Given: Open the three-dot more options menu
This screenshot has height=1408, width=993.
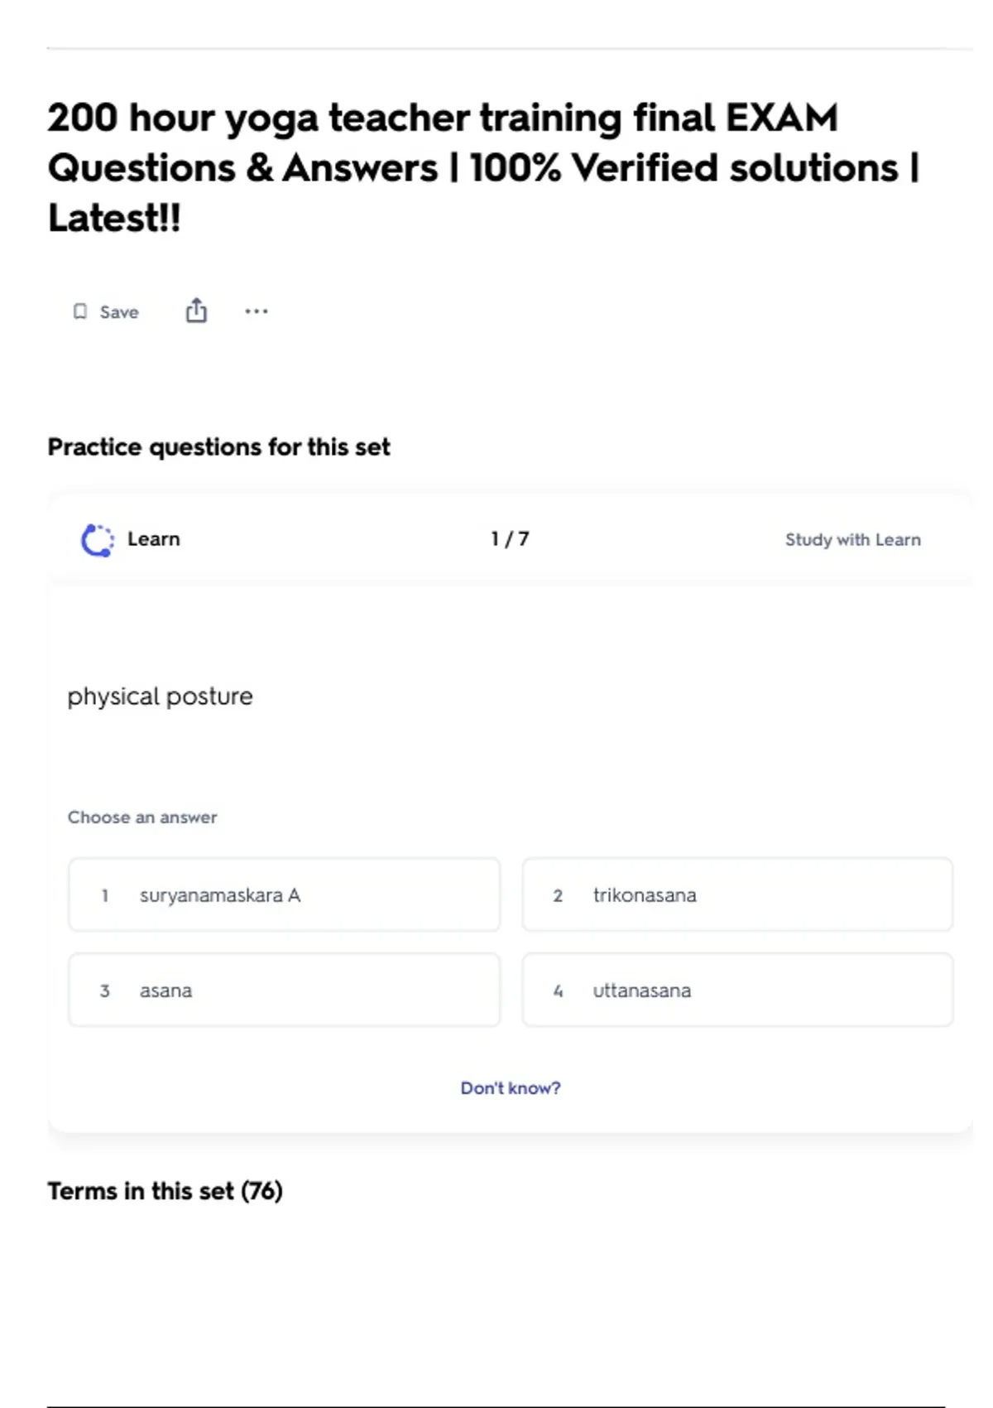Looking at the screenshot, I should point(257,311).
